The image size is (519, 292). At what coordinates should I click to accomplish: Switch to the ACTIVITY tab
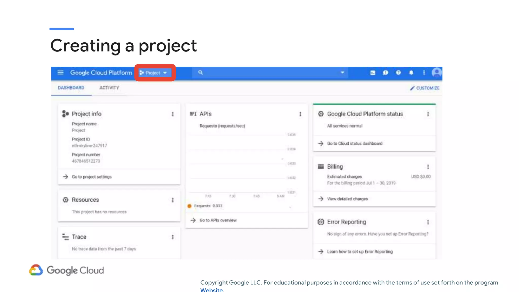coord(109,88)
